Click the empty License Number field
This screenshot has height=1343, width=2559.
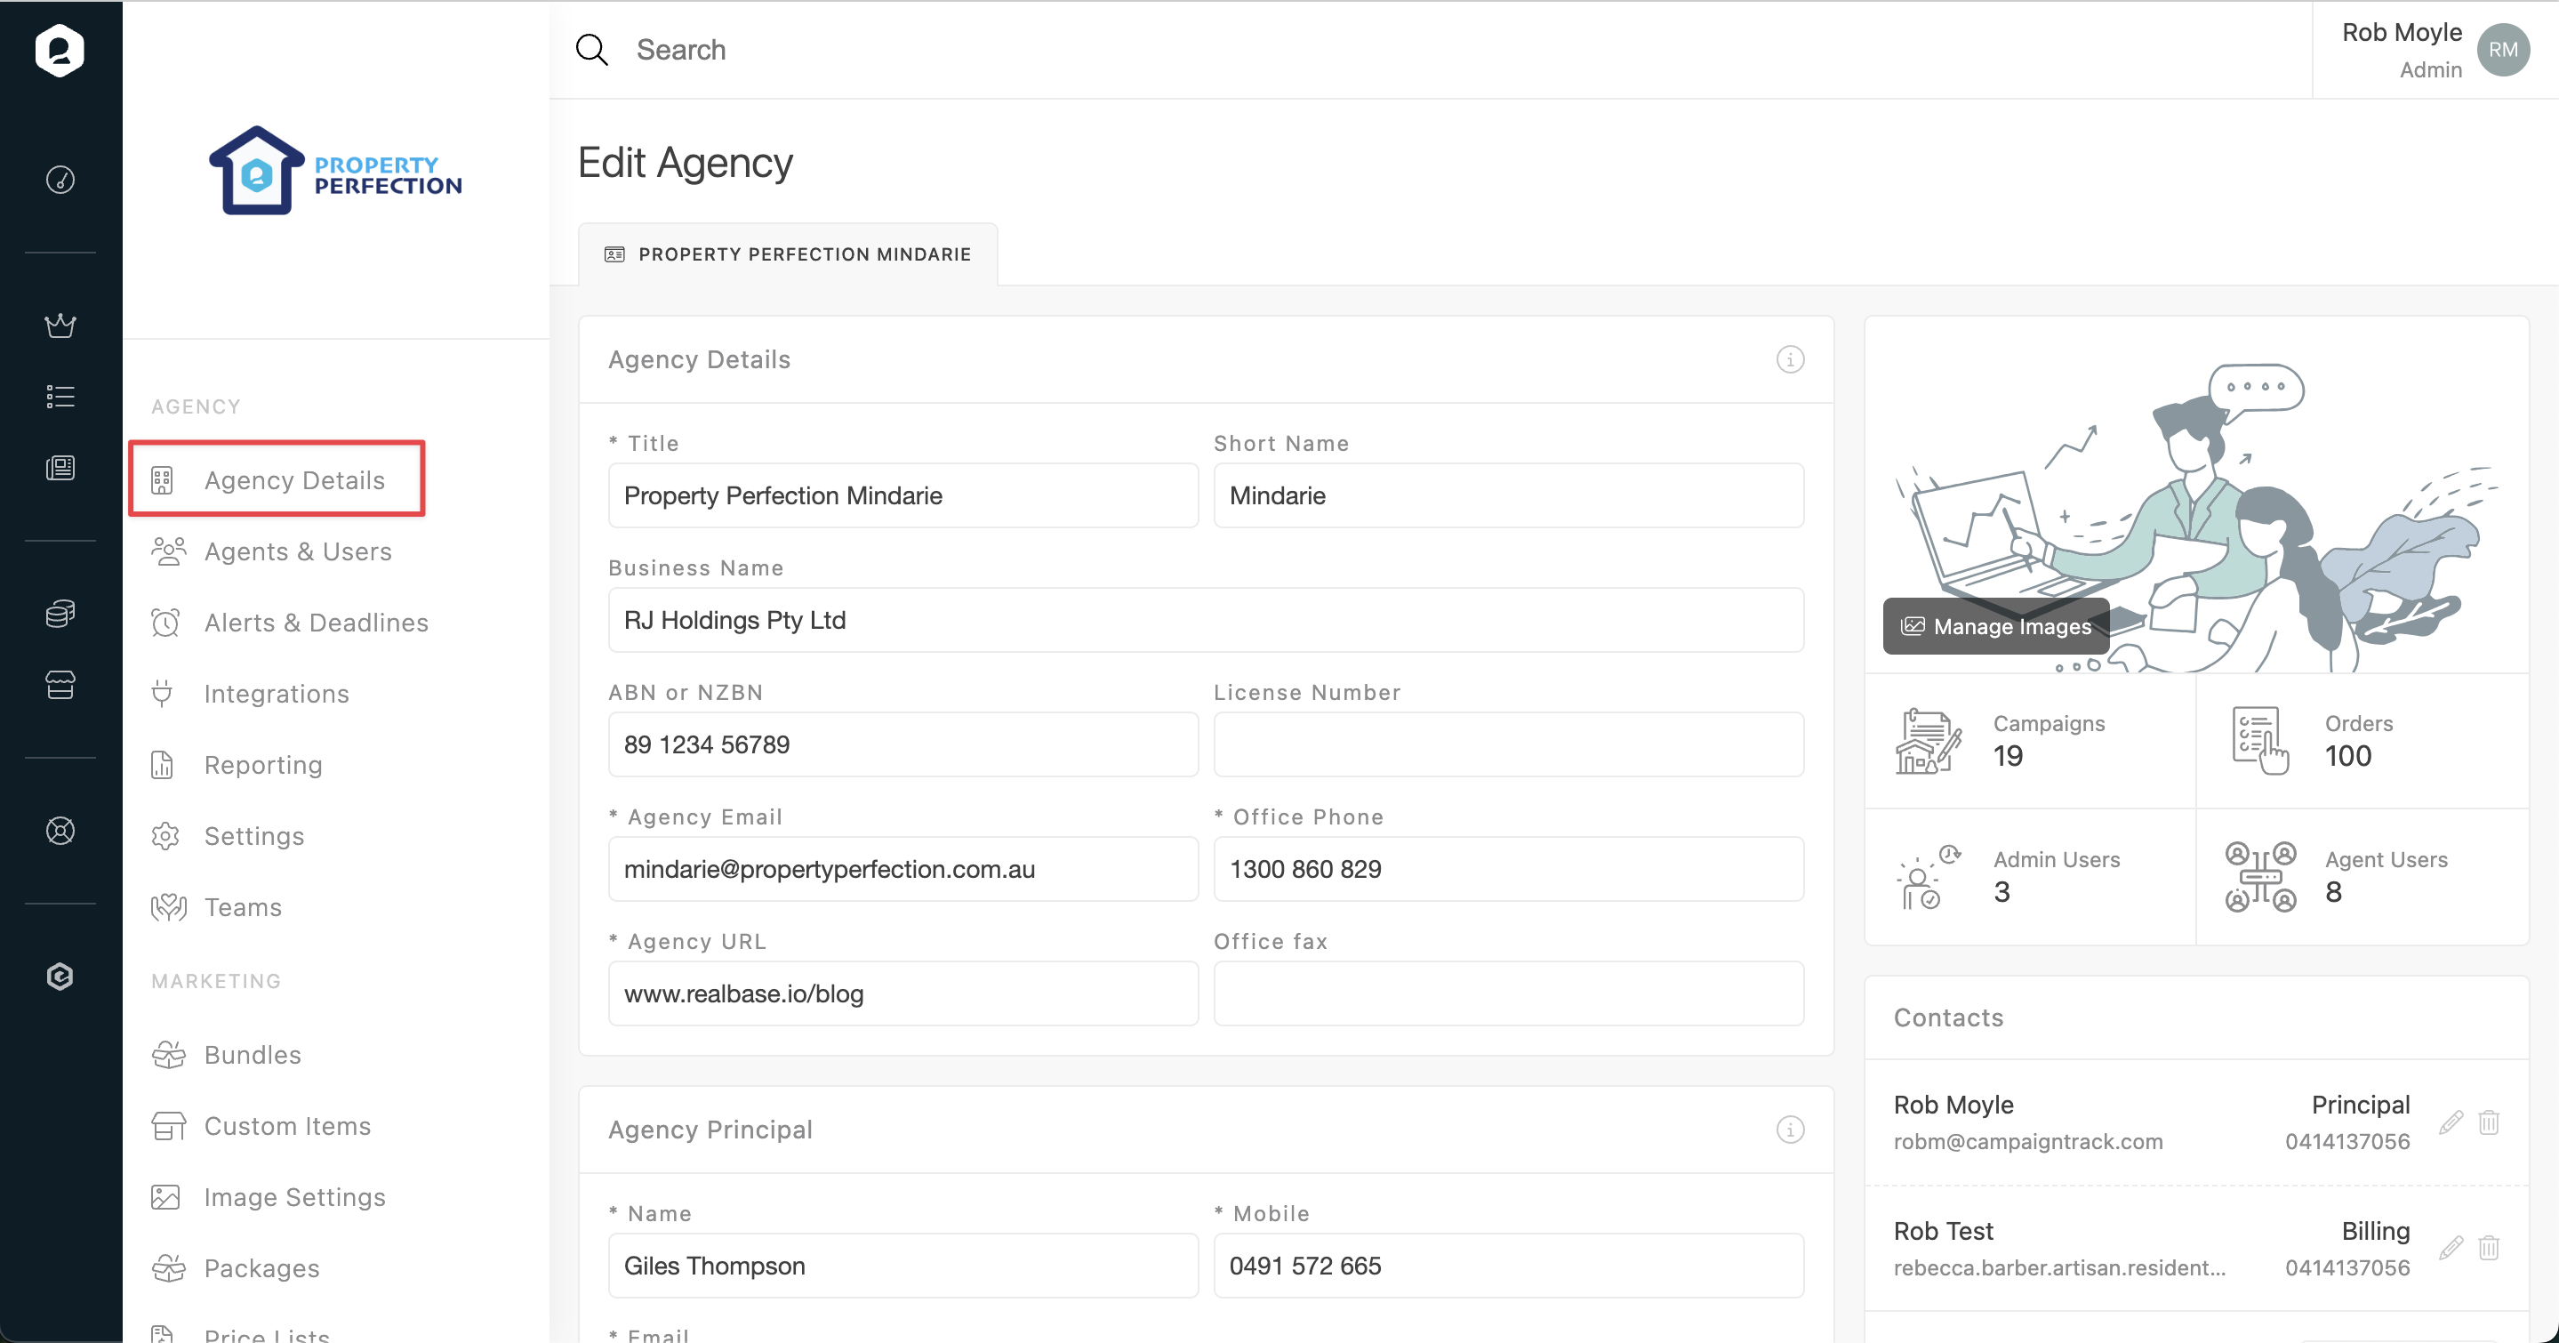1508,744
